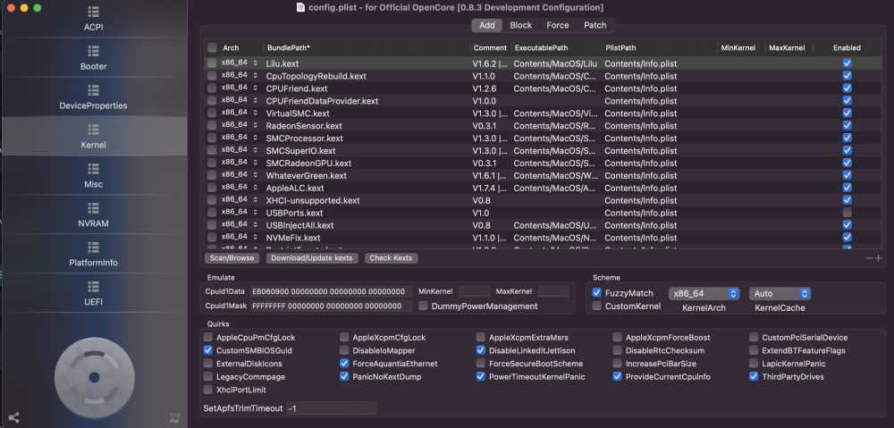Open the NVRAM section icon
The width and height of the screenshot is (894, 428).
pyautogui.click(x=94, y=208)
